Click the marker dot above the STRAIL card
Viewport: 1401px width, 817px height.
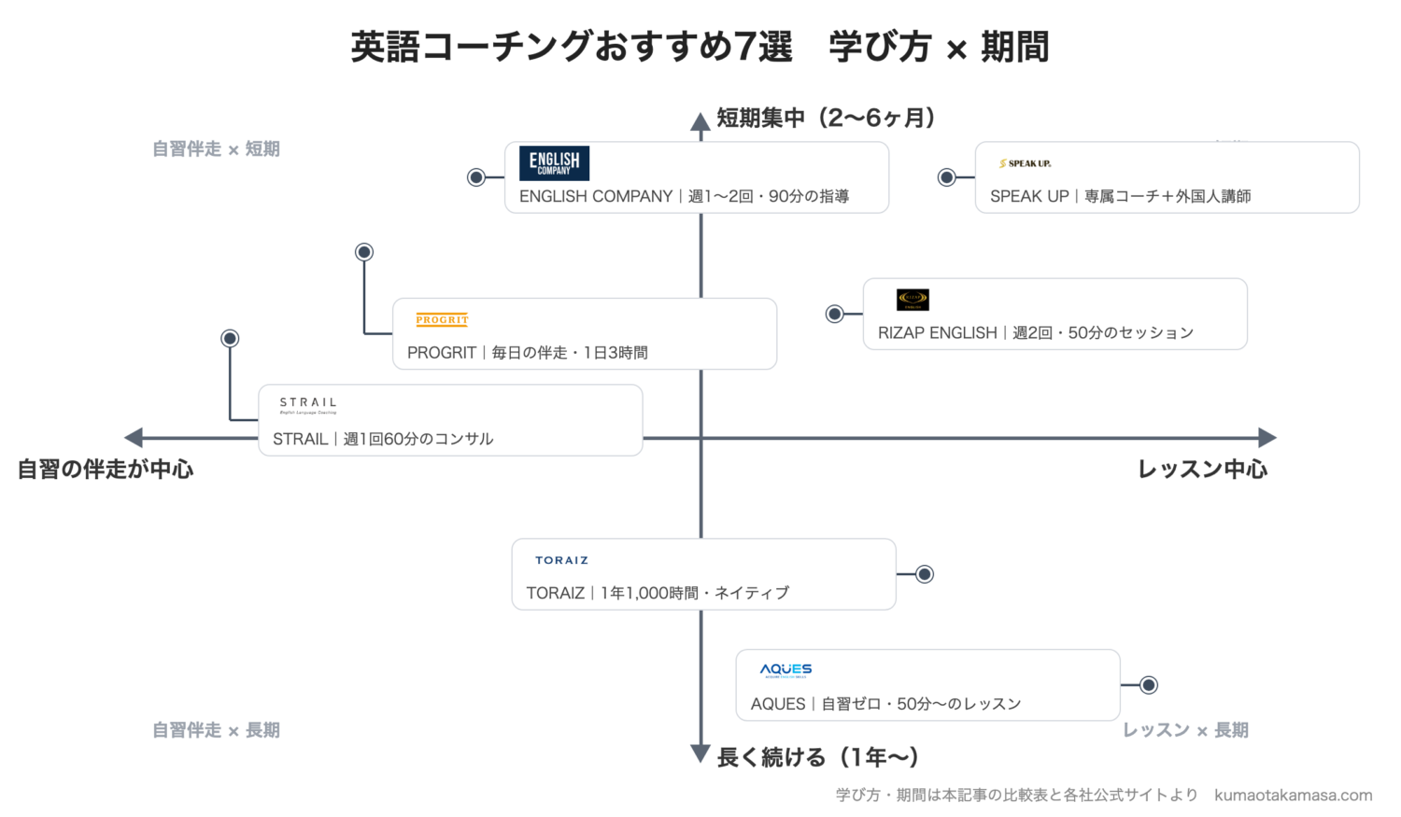click(230, 338)
